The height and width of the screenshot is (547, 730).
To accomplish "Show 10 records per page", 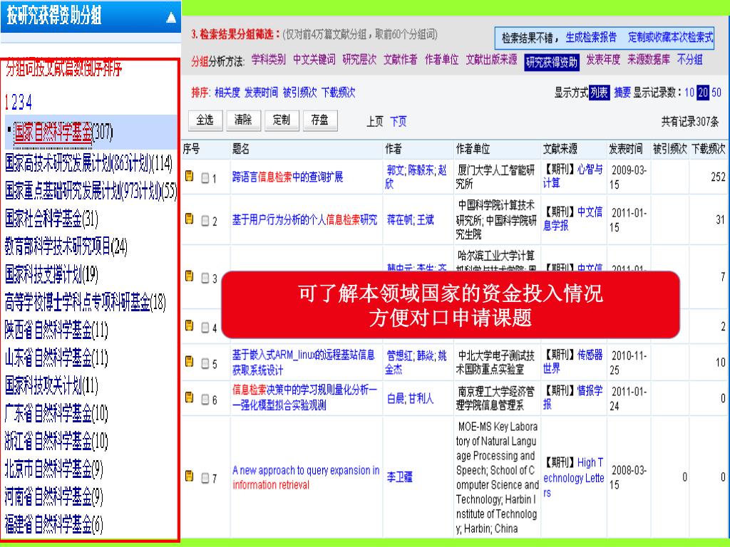I will click(689, 93).
